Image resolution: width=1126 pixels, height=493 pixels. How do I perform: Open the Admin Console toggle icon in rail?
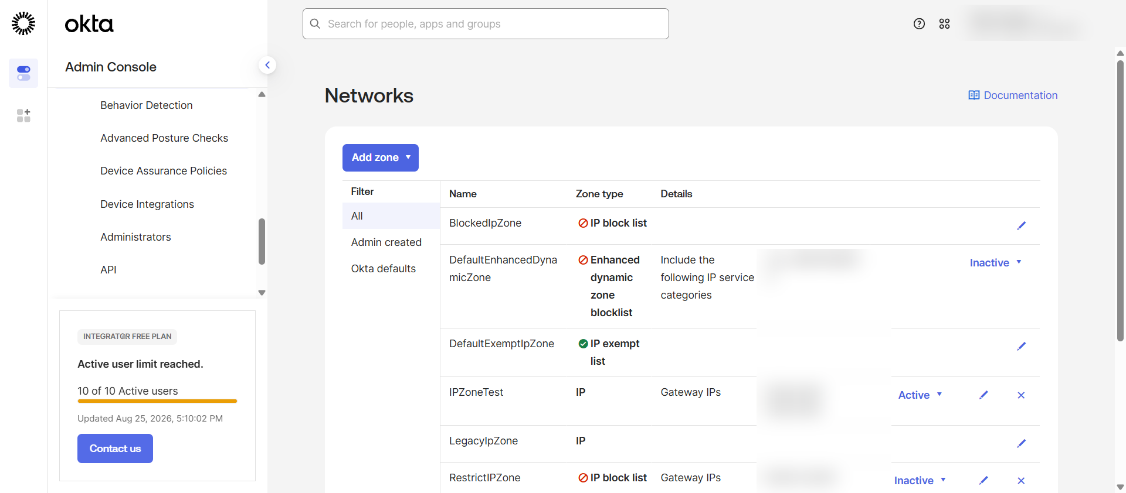tap(23, 73)
